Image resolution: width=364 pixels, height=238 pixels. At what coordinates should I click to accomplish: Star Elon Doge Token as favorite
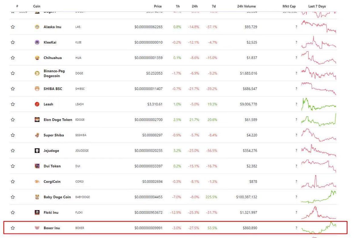pyautogui.click(x=13, y=120)
